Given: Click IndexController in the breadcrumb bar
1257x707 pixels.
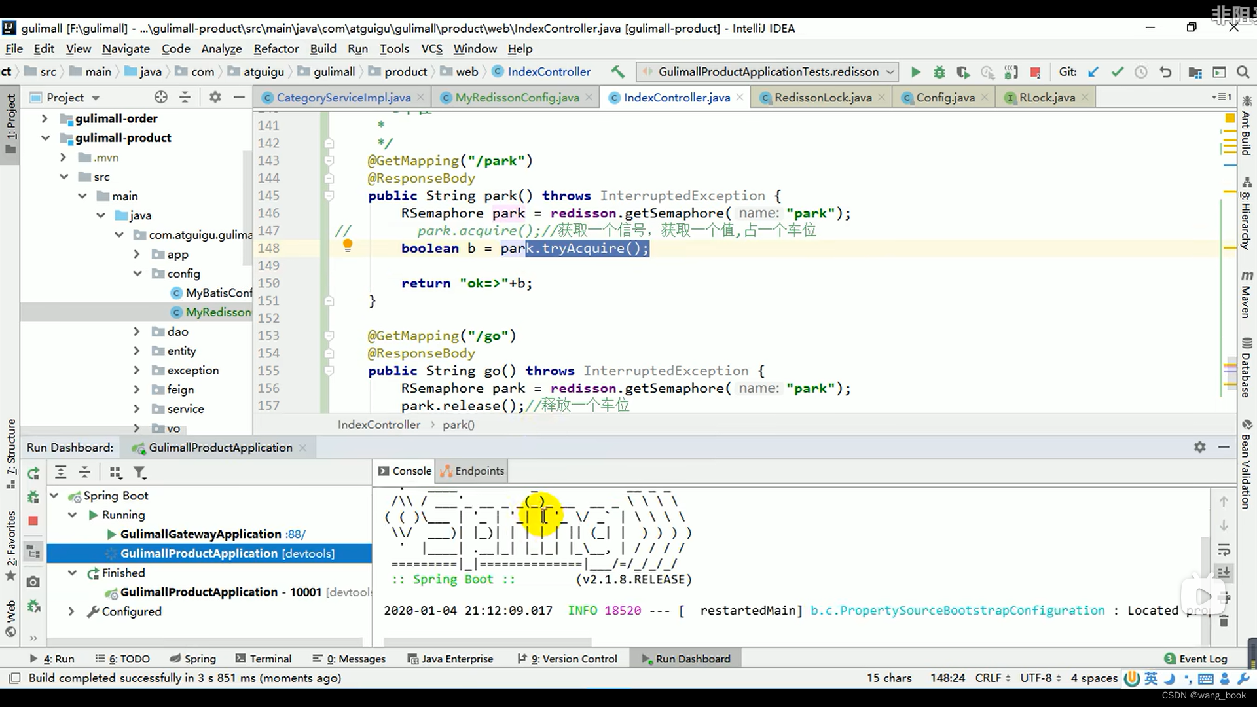Looking at the screenshot, I should [x=379, y=424].
